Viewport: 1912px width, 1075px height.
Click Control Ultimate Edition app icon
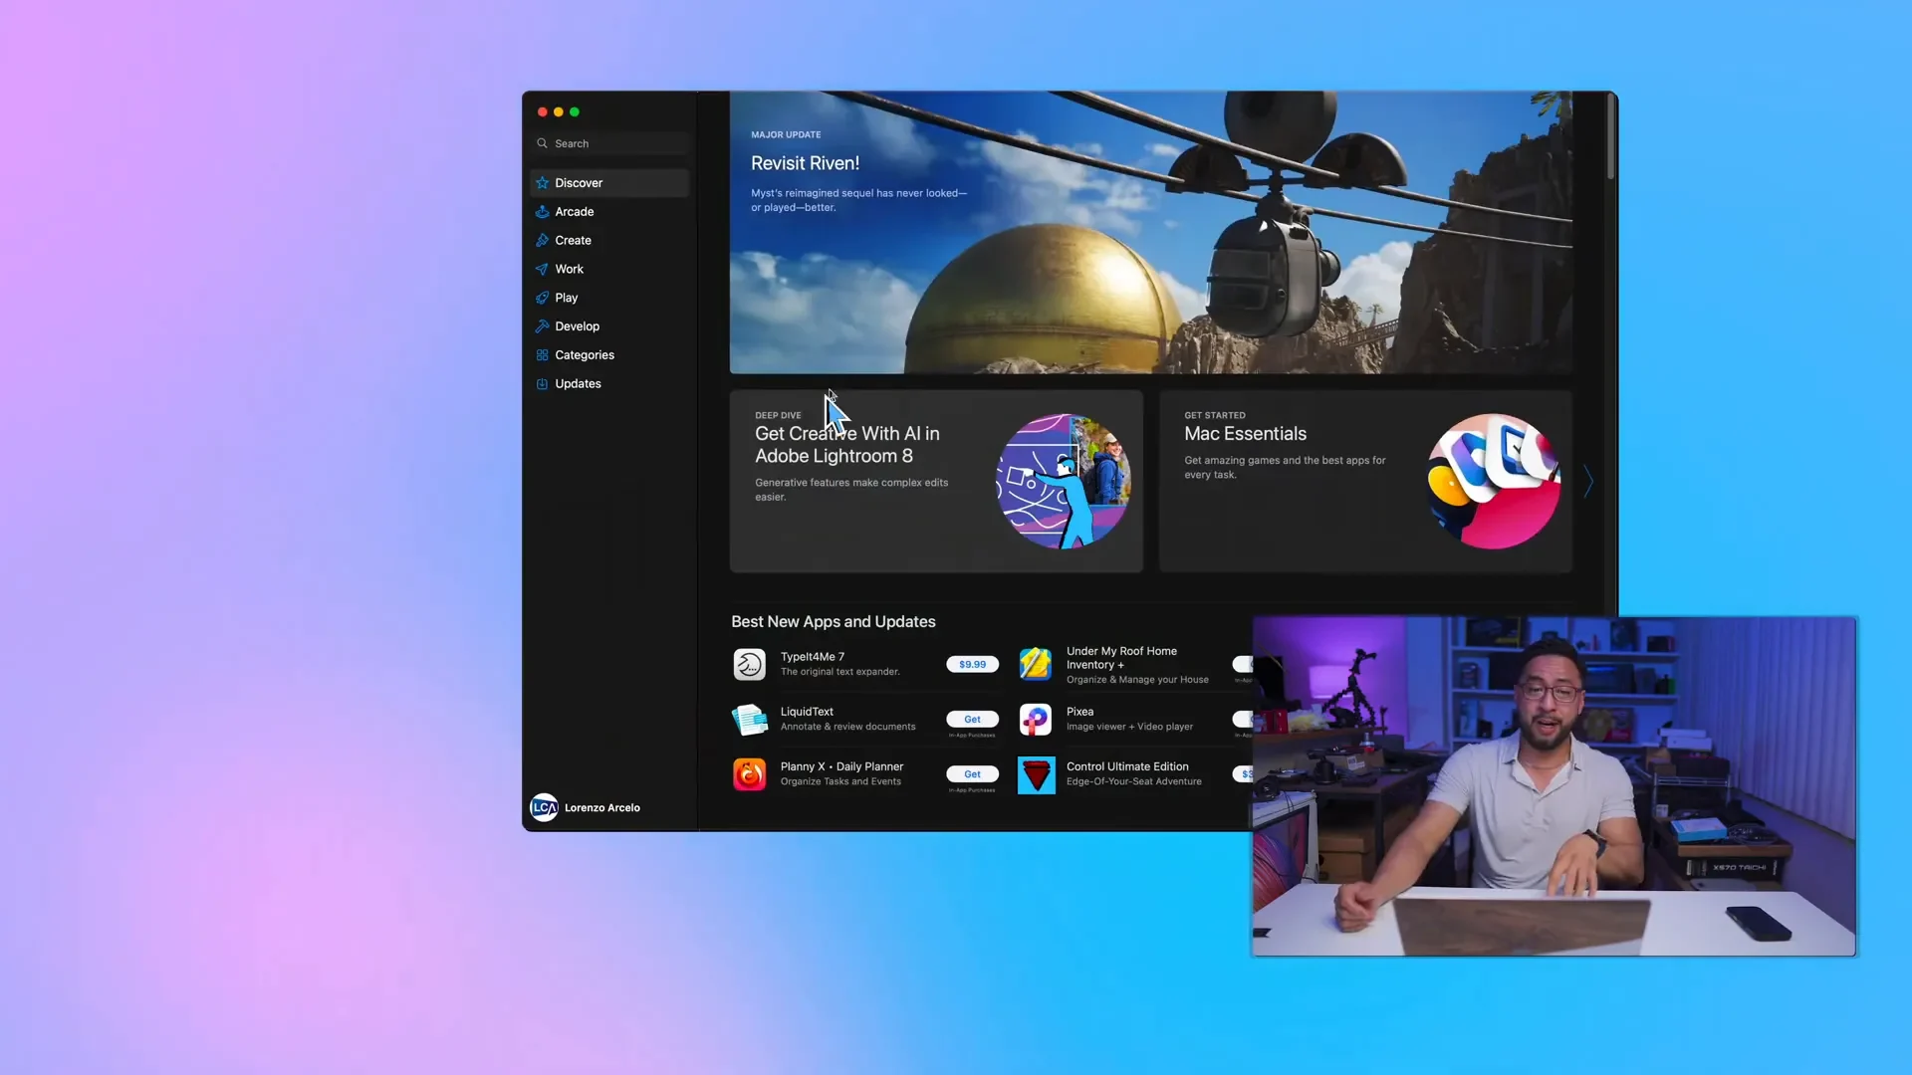click(1036, 774)
